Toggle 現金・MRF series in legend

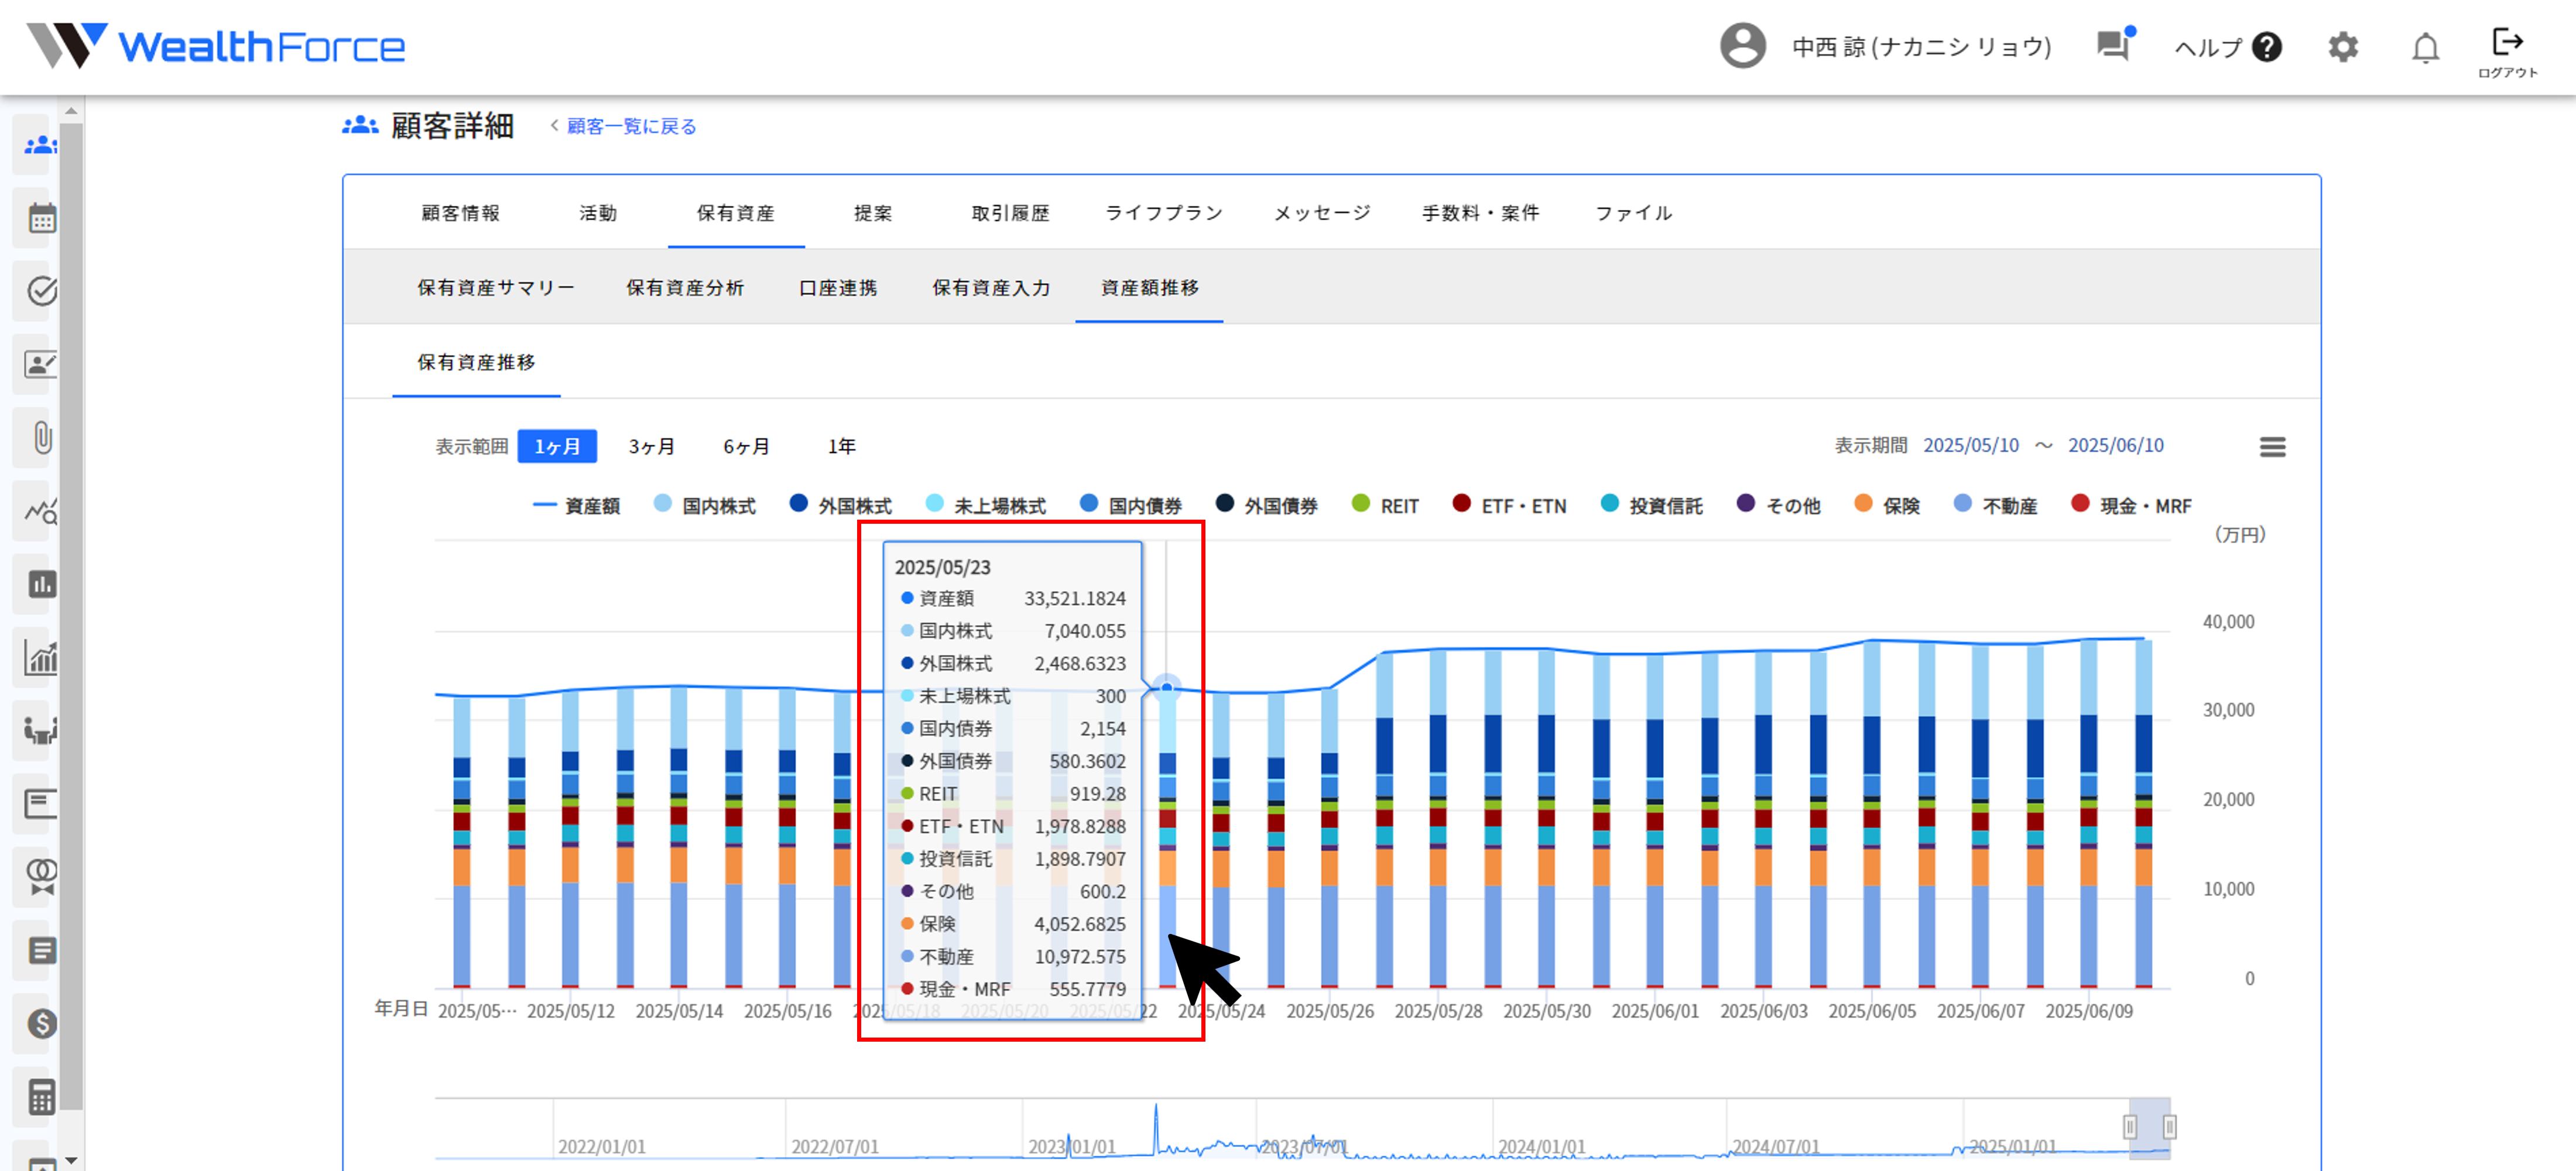click(x=2131, y=506)
